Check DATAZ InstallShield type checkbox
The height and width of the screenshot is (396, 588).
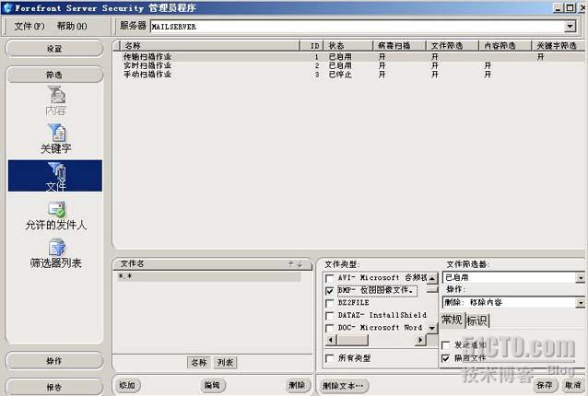(x=330, y=316)
